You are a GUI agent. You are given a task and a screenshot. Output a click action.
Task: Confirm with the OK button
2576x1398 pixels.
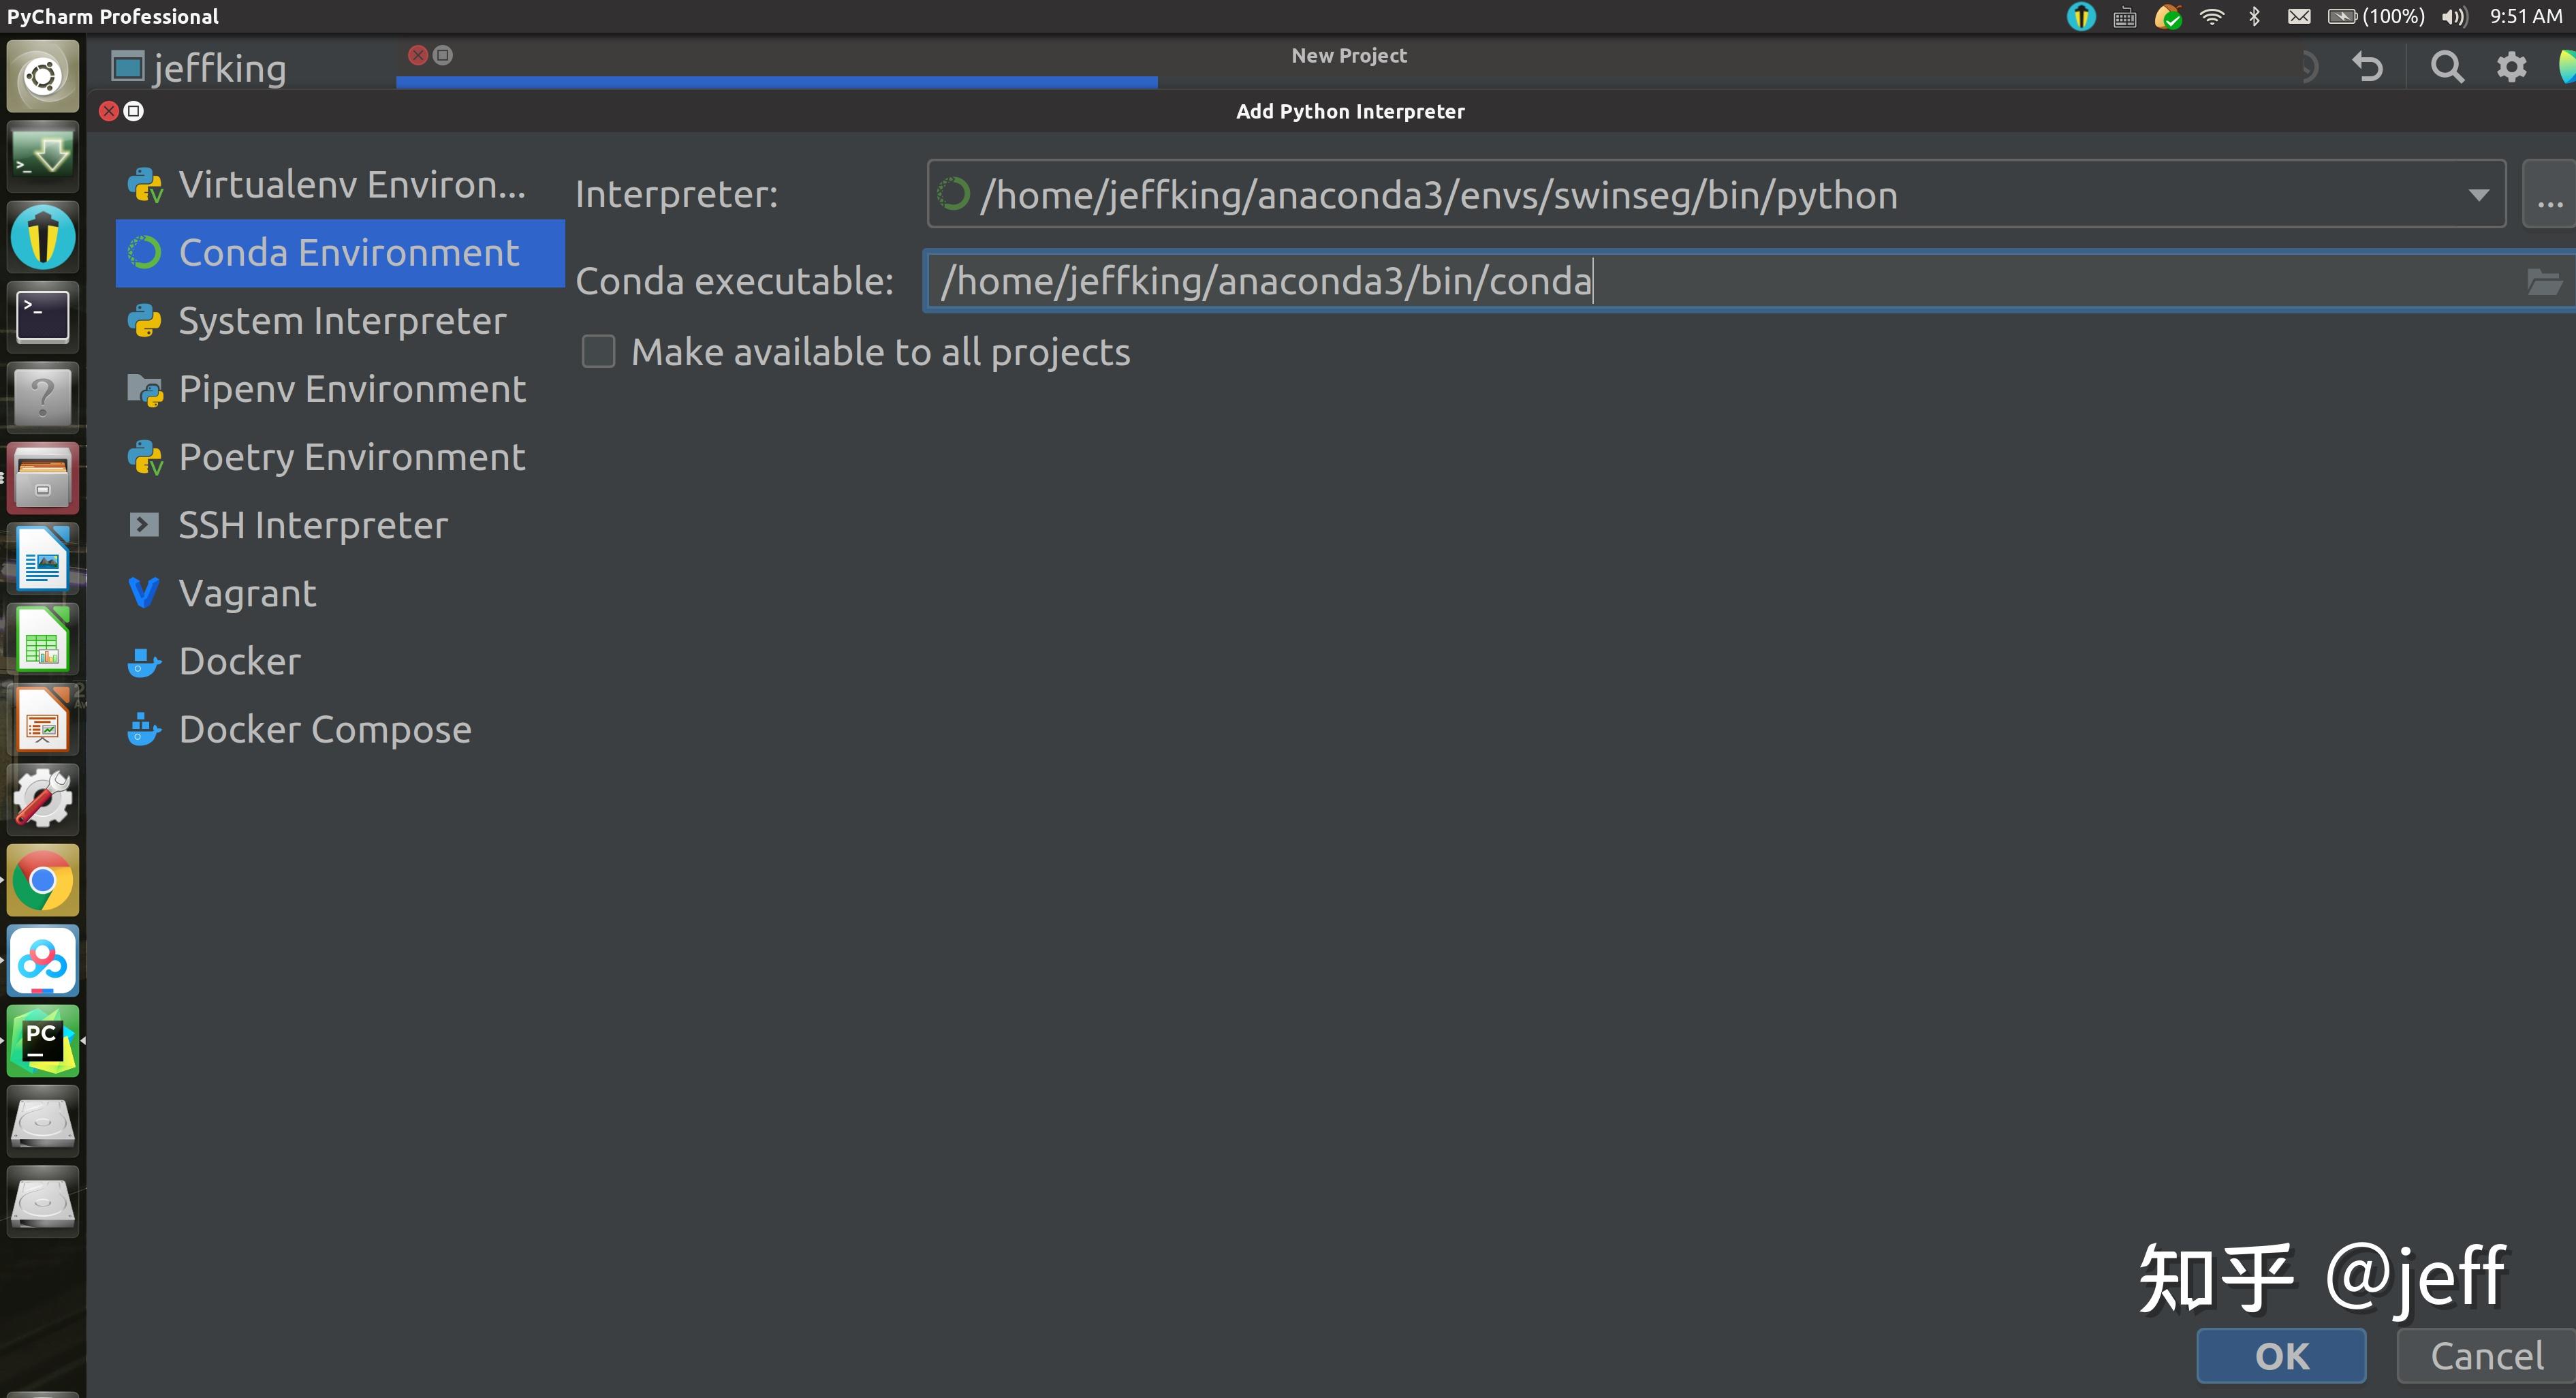point(2281,1356)
